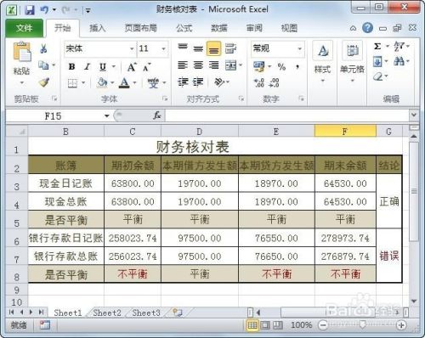Select the Format Painter brush
Screen dimensions: 425x338
click(44, 82)
